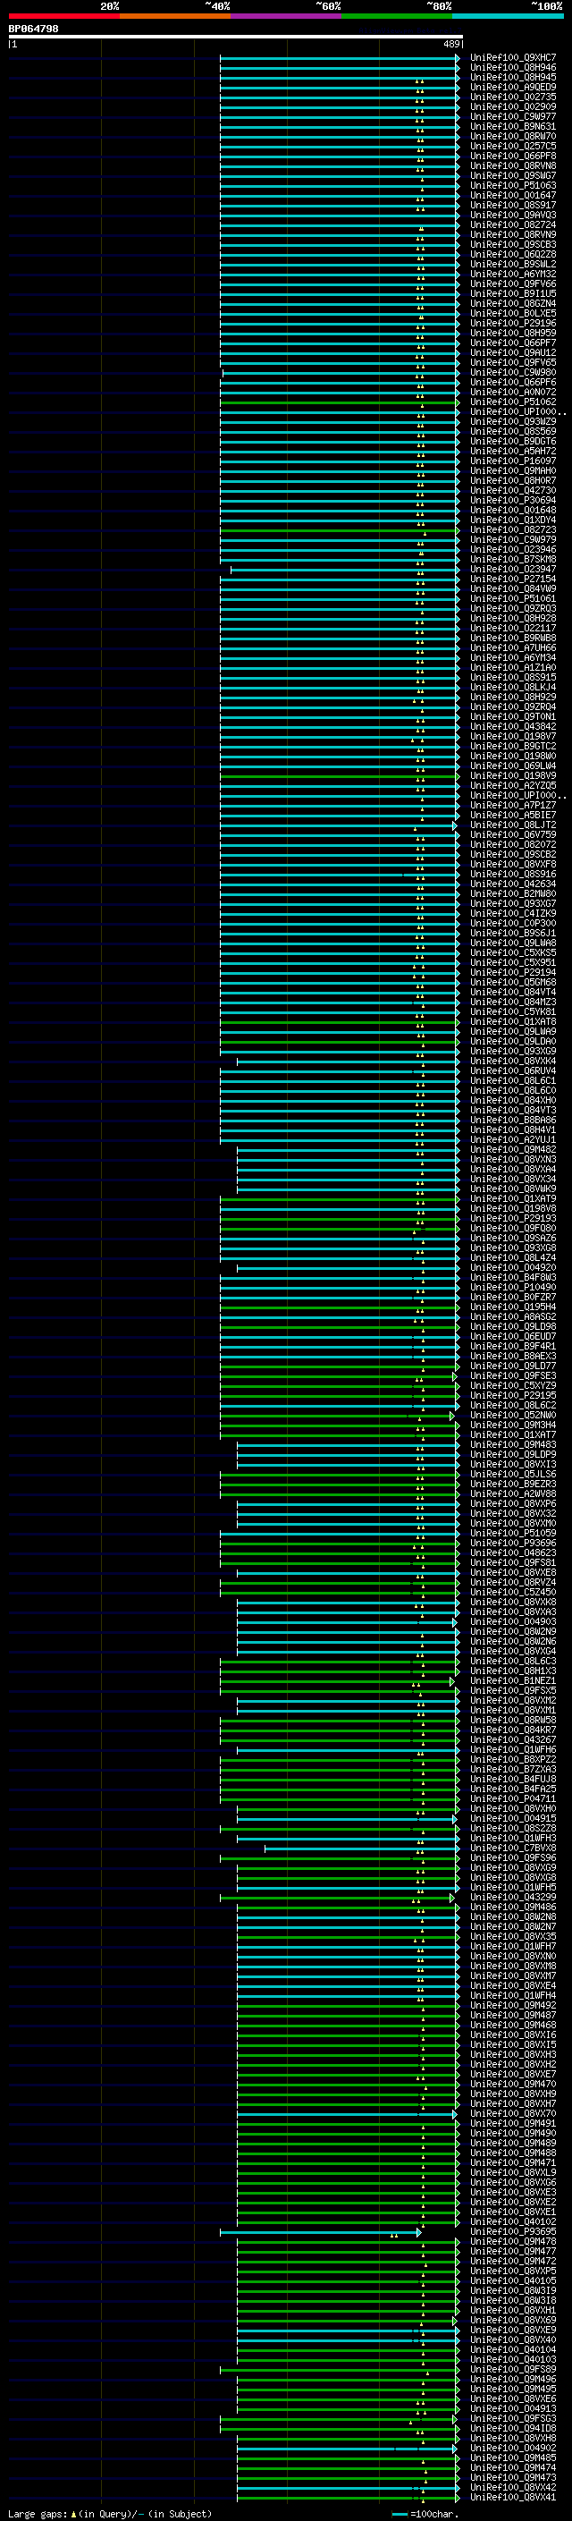Click the UniRef100_Q9SAZ6 label
This screenshot has width=572, height=2521.
click(513, 1238)
